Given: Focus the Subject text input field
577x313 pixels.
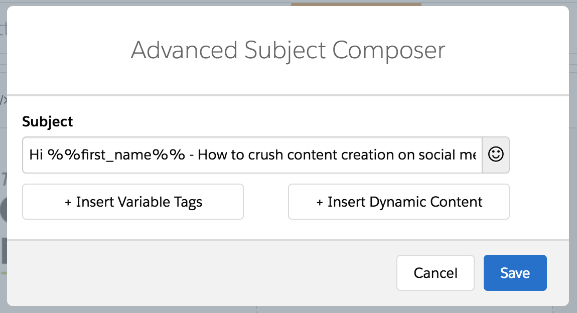Looking at the screenshot, I should pyautogui.click(x=252, y=155).
